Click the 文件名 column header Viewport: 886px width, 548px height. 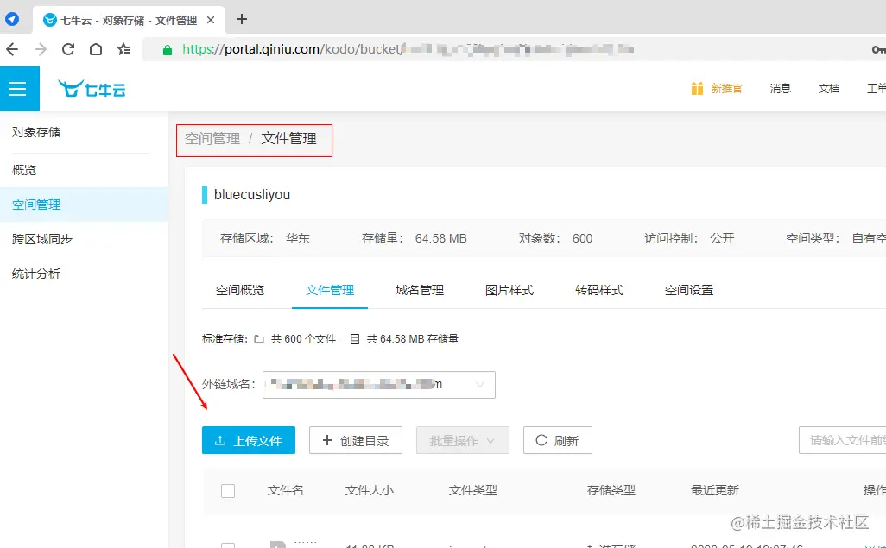[x=285, y=490]
